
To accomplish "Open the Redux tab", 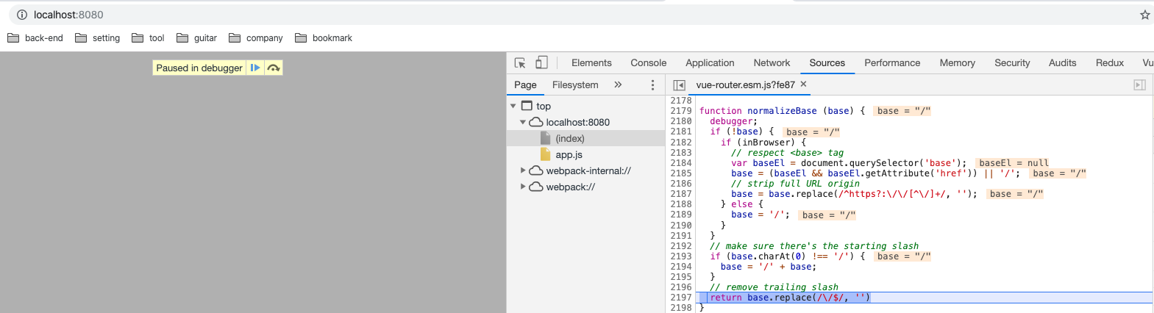I will (1110, 63).
